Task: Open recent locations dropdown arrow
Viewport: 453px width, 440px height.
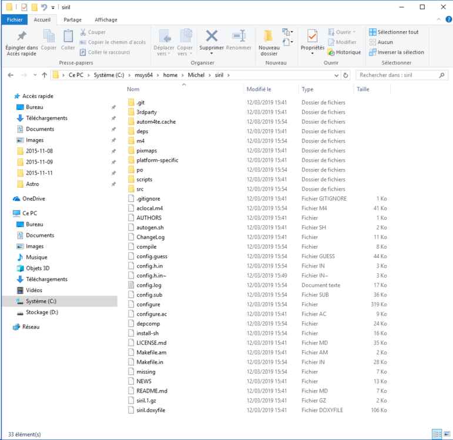Action: click(35, 75)
